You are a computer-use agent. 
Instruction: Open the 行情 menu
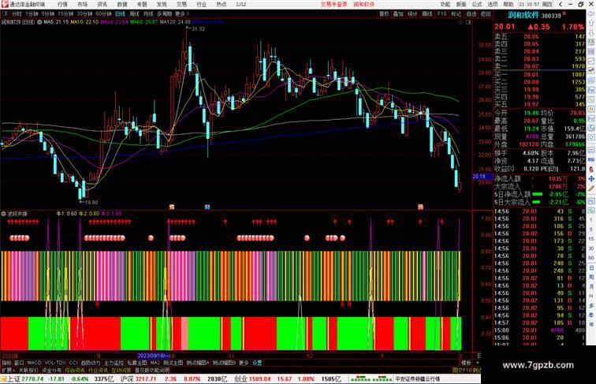click(x=62, y=4)
